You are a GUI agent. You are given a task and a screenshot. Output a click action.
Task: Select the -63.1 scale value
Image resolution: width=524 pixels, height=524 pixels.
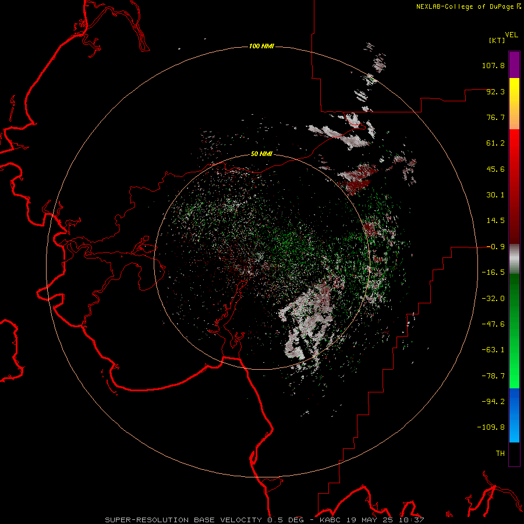click(493, 350)
